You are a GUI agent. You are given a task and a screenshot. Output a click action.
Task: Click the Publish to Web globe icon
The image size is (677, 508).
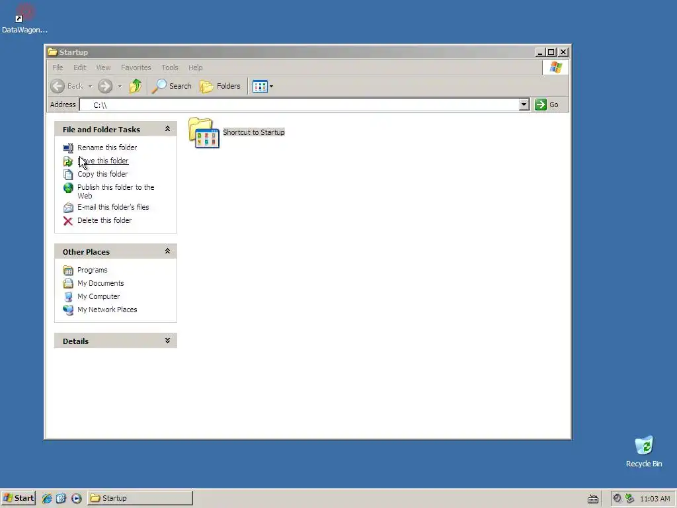[x=68, y=187]
